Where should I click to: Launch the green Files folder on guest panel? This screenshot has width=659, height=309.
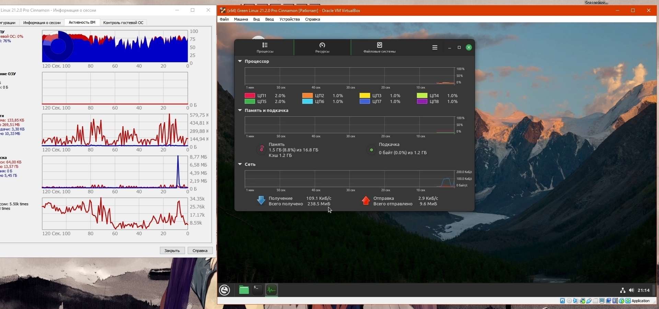pyautogui.click(x=244, y=290)
